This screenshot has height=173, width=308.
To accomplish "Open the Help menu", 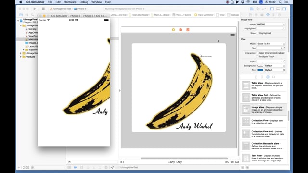I will tap(108, 2).
